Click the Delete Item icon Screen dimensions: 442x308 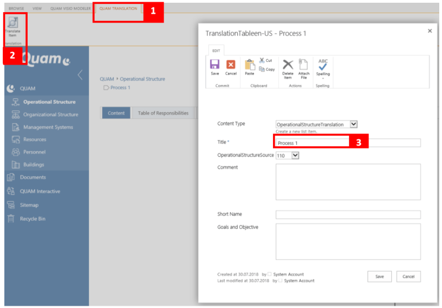pyautogui.click(x=288, y=66)
